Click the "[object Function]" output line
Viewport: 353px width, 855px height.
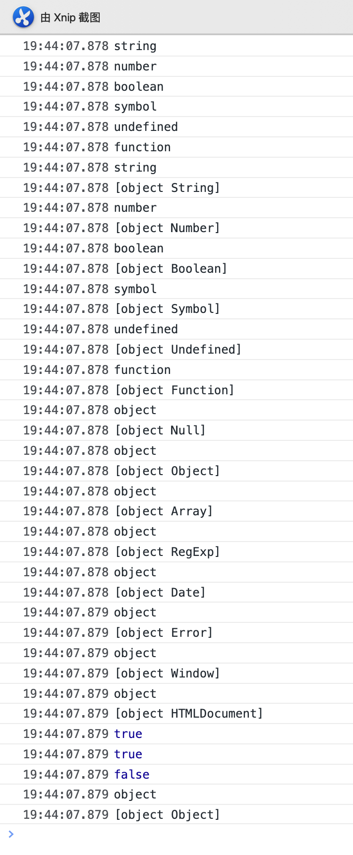coord(174,390)
